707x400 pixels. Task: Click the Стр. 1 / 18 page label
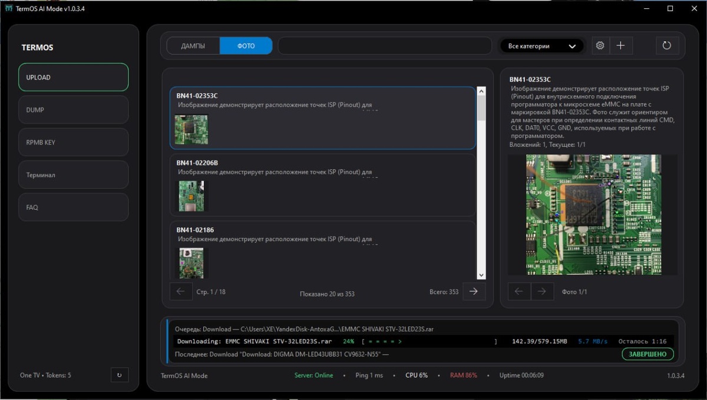click(x=211, y=292)
